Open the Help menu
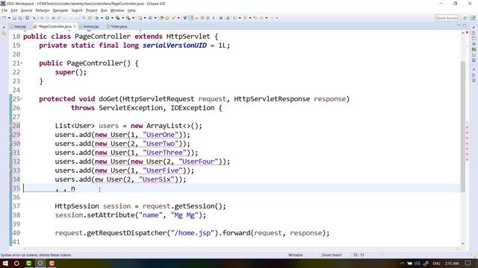This screenshot has height=268, width=478. (131, 10)
